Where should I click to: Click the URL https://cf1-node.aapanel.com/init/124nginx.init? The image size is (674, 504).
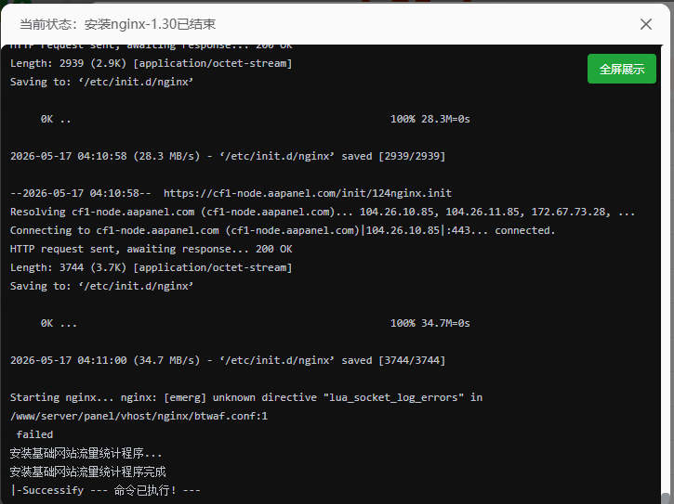(308, 193)
